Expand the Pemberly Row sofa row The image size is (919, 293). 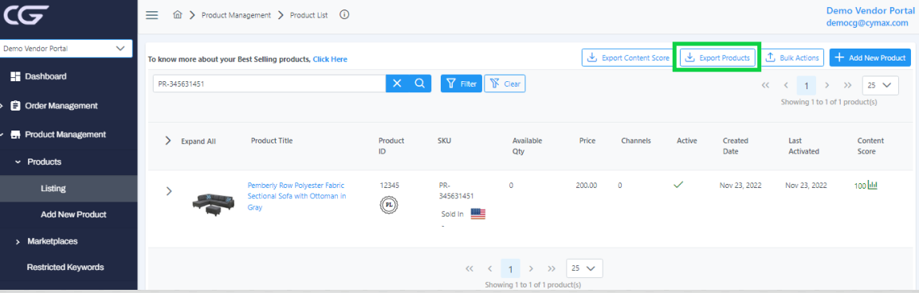(169, 191)
